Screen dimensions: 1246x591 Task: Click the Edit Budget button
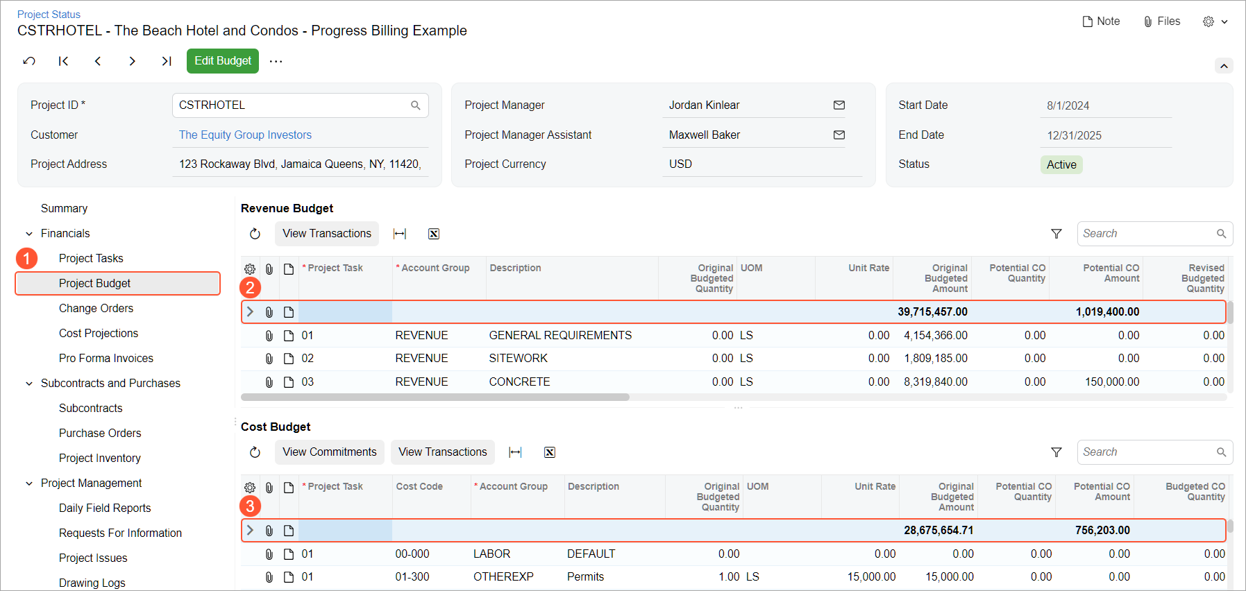coord(222,61)
